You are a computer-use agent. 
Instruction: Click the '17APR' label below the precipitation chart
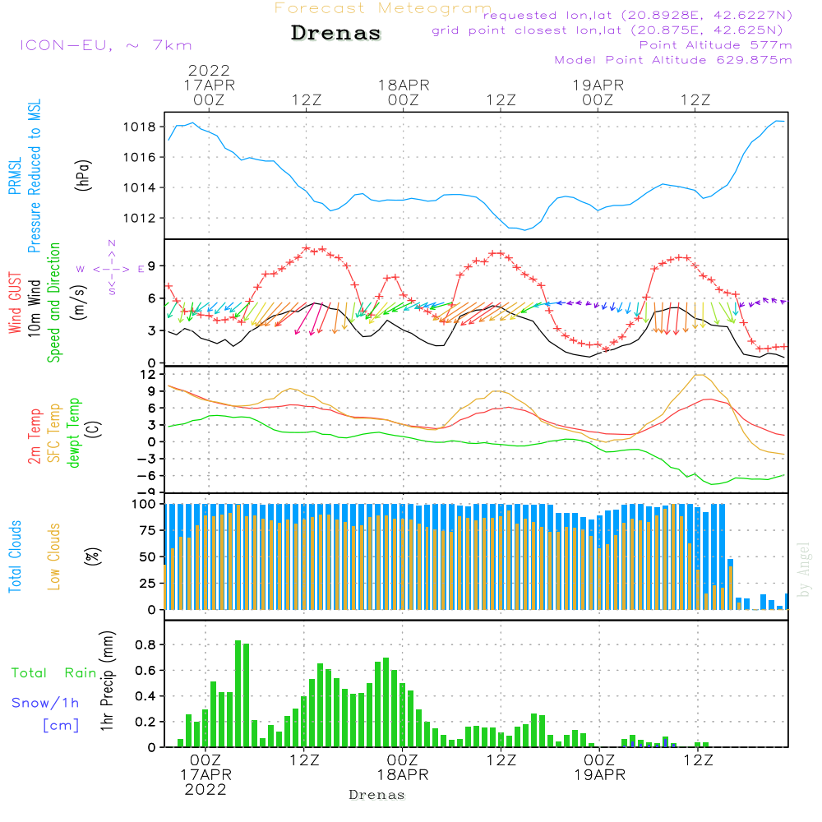[205, 775]
